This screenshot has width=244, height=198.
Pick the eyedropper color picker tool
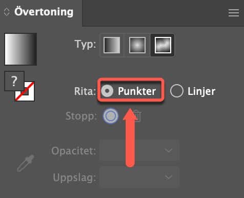26,163
